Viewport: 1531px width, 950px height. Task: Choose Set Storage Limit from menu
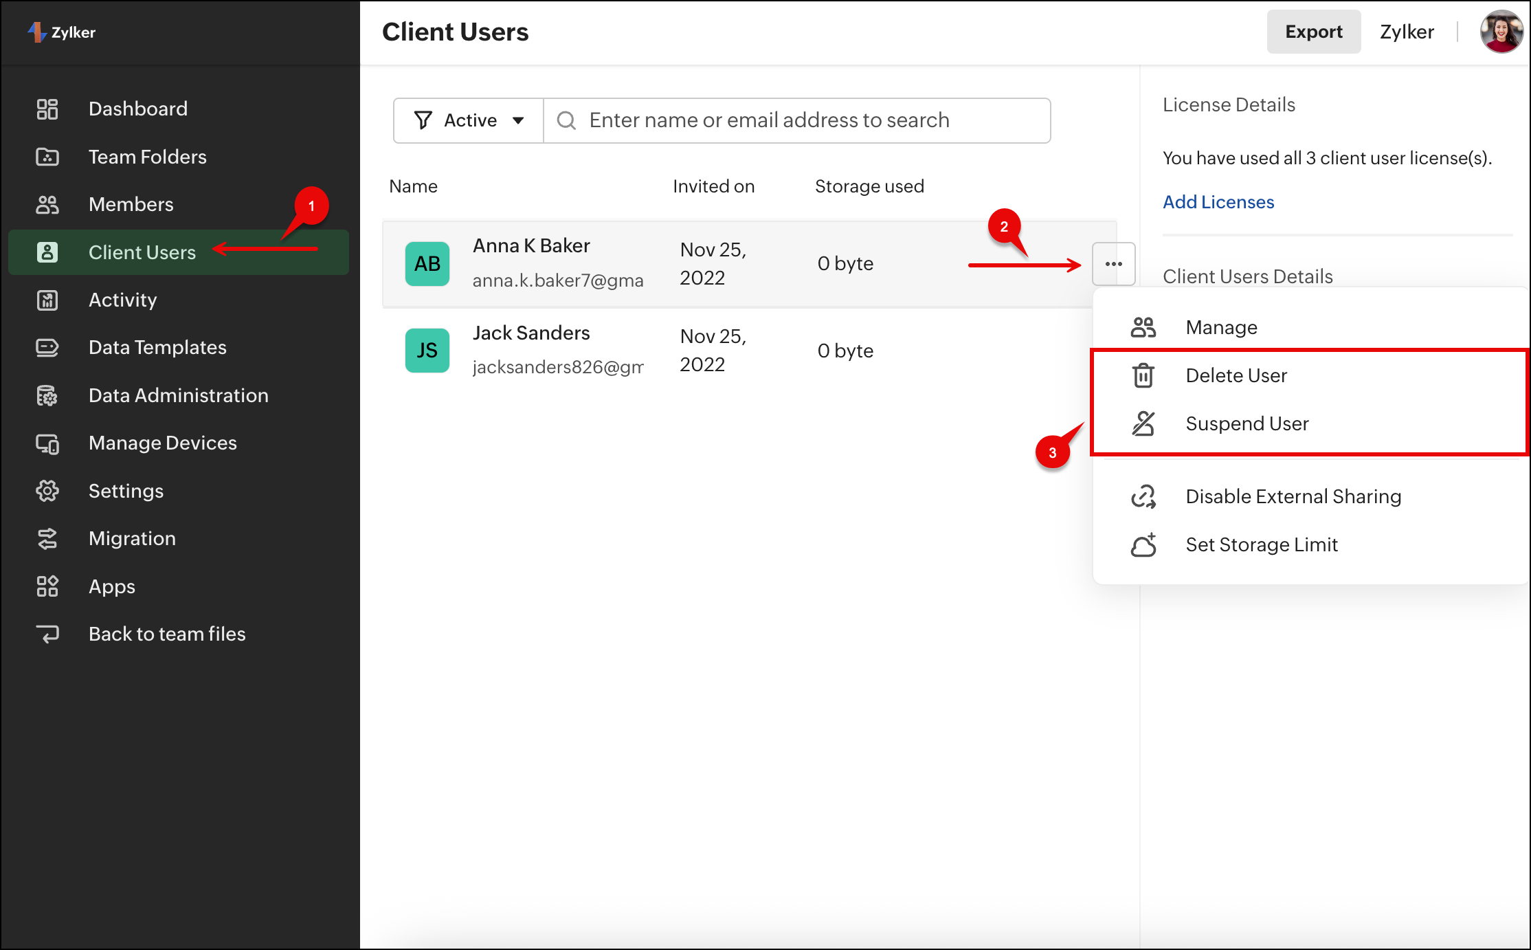[1261, 544]
